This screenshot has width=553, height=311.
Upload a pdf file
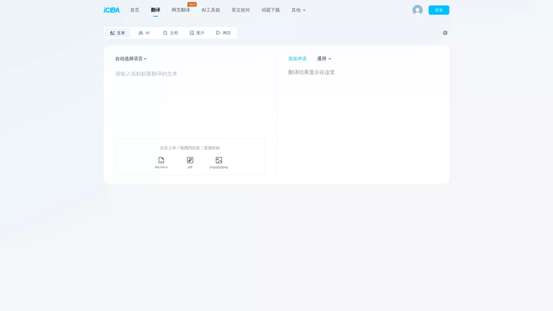pyautogui.click(x=190, y=162)
